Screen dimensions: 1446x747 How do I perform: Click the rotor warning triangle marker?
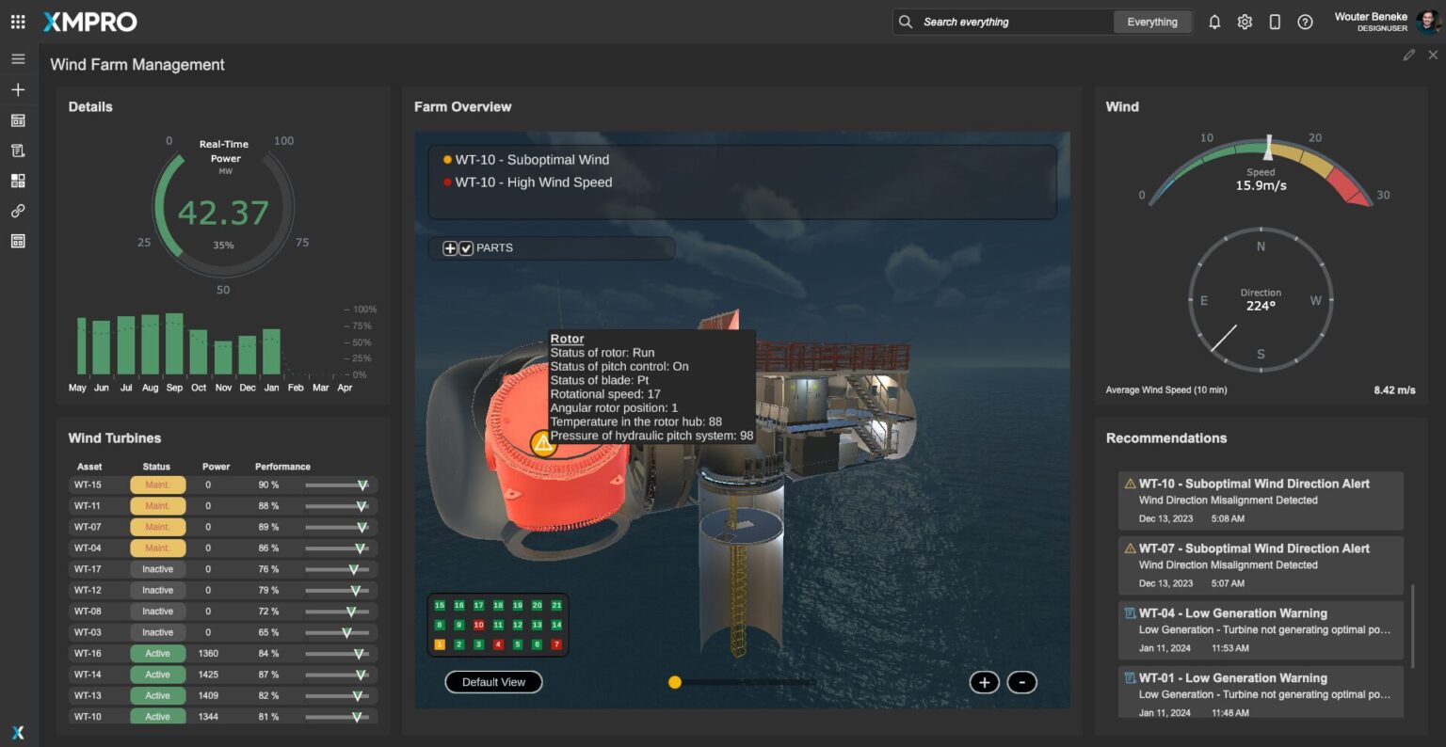[542, 442]
